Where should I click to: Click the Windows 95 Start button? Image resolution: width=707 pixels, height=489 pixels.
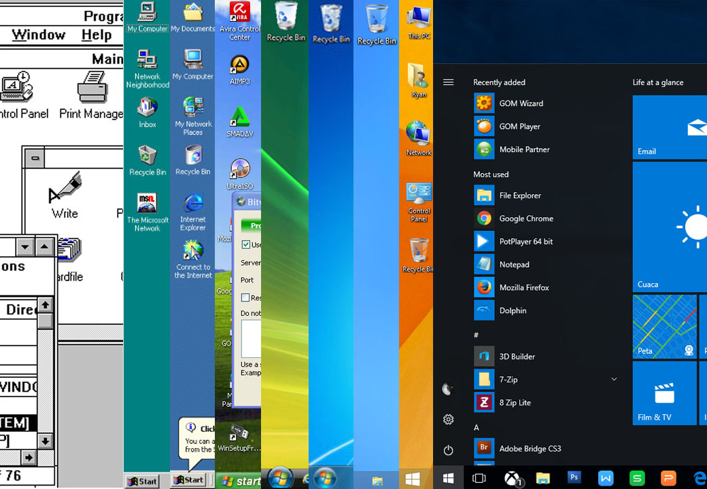pyautogui.click(x=143, y=481)
